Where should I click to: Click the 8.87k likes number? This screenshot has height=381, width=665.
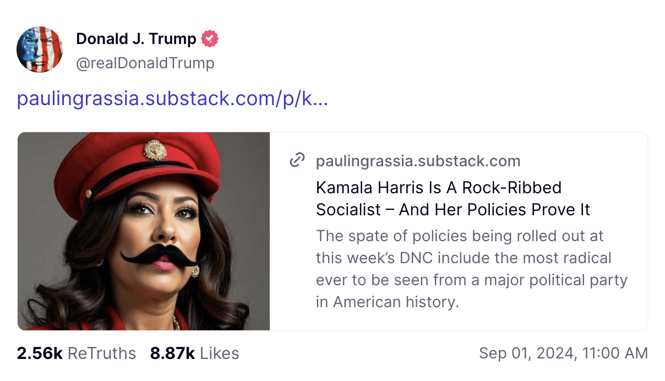(172, 353)
